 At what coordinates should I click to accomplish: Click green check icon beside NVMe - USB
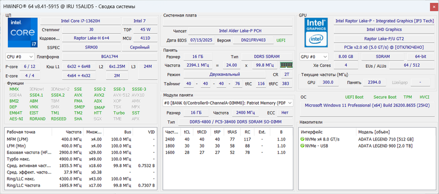coord(302,146)
